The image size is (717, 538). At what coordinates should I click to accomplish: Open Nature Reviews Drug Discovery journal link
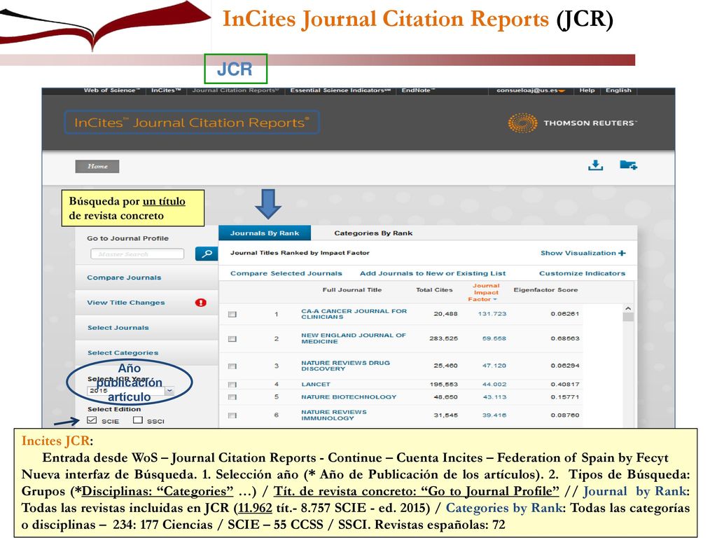[345, 366]
